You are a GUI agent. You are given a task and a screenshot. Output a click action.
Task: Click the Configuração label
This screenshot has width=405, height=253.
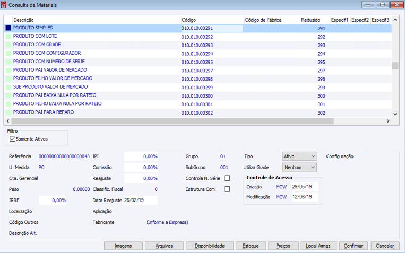click(x=340, y=156)
